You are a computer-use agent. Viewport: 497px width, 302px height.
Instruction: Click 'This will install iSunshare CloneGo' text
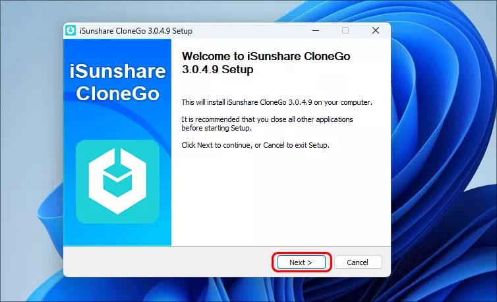point(277,102)
